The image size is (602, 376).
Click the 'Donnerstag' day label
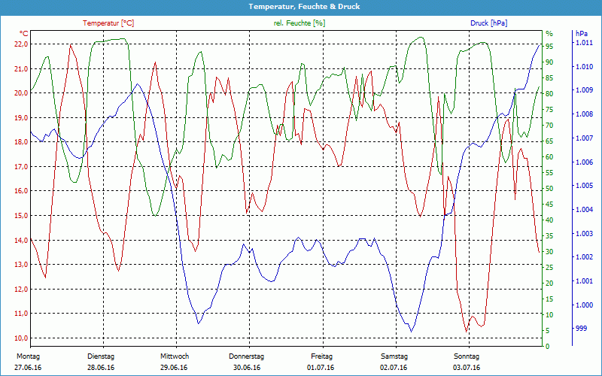click(247, 356)
